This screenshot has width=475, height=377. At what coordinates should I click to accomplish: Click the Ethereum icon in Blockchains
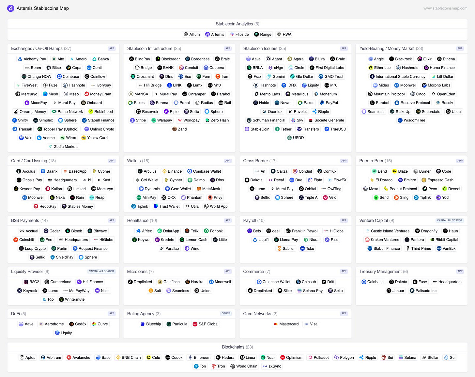pos(190,358)
